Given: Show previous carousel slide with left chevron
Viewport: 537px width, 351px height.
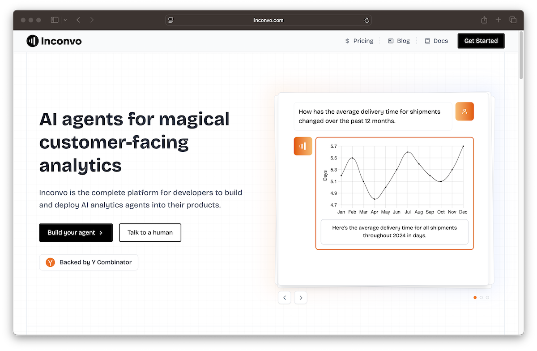Looking at the screenshot, I should pos(285,297).
